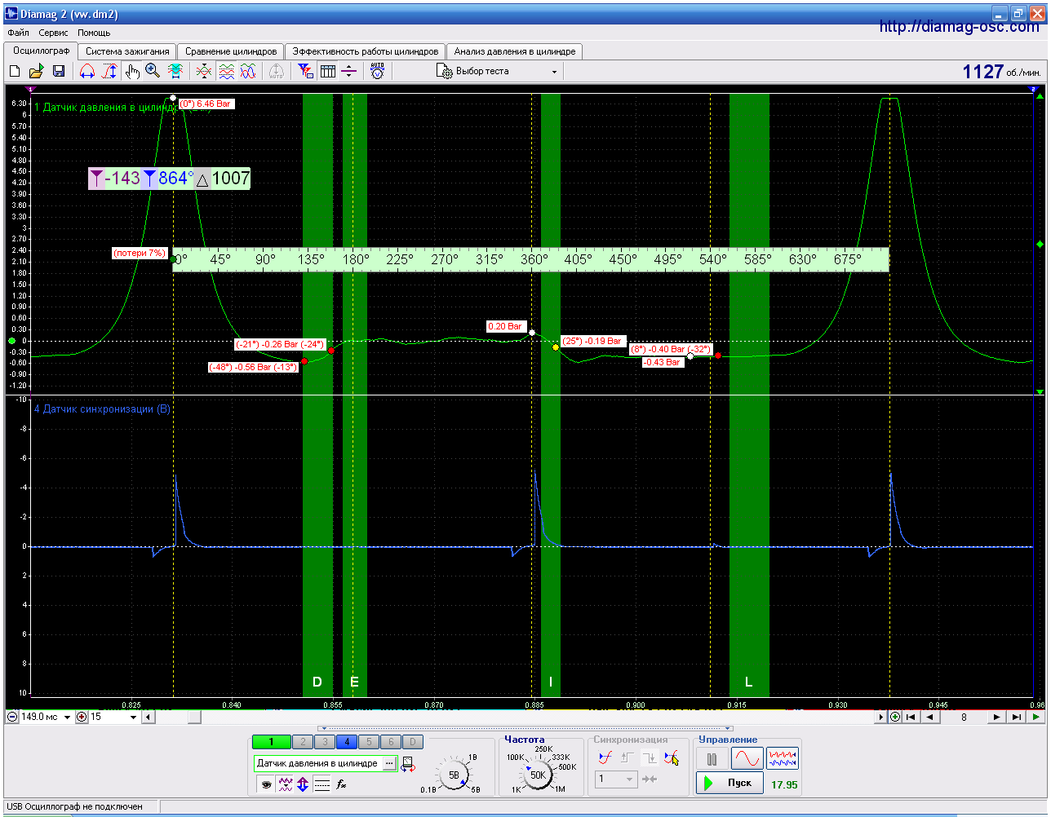Select channel D button
Screen dimensions: 1051x817
point(413,742)
